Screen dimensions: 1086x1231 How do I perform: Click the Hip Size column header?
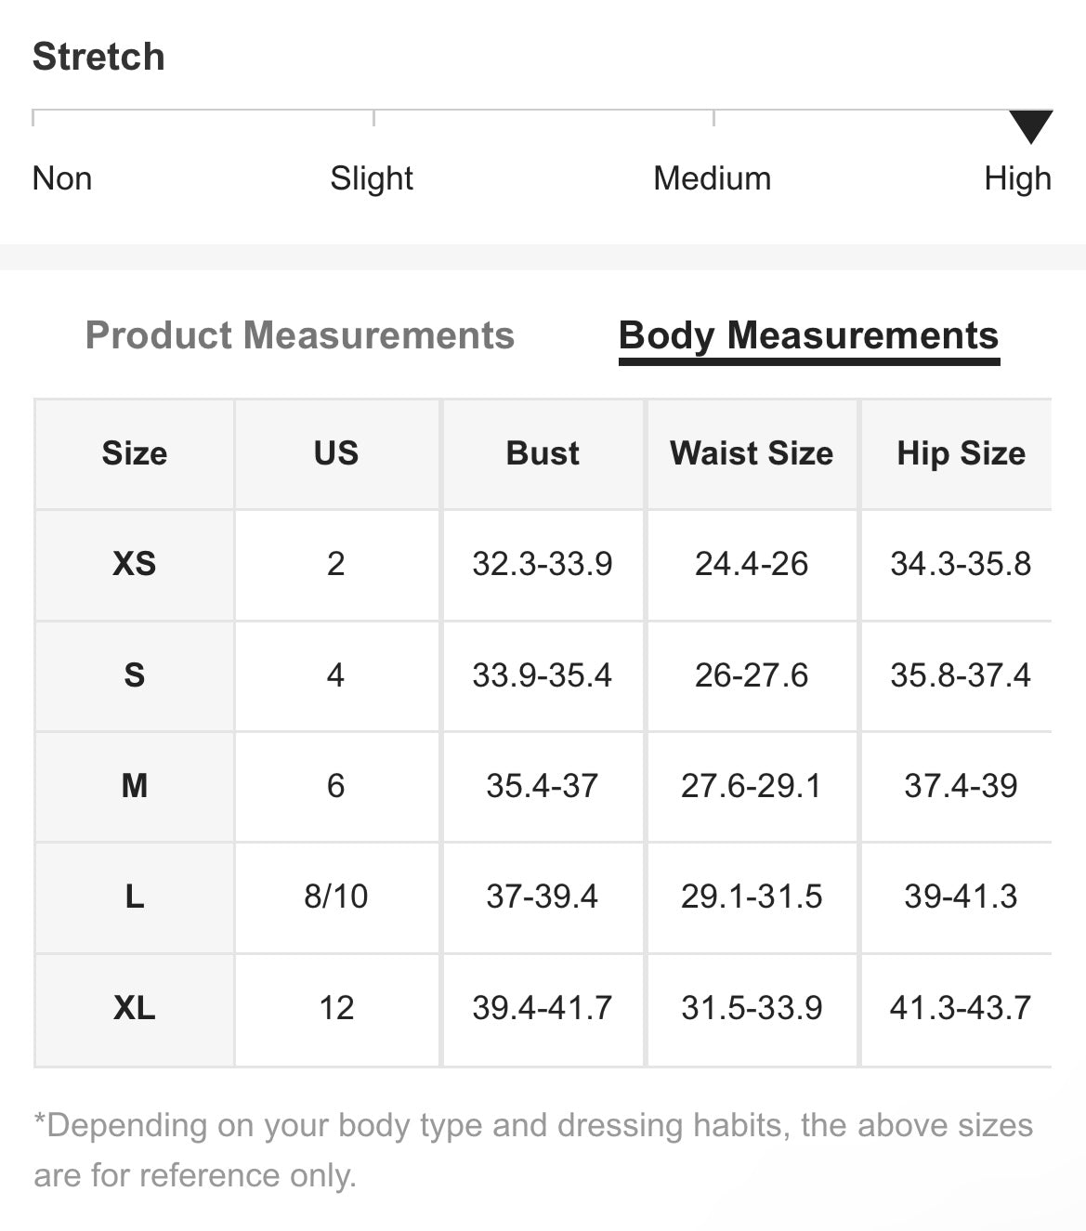tap(961, 453)
